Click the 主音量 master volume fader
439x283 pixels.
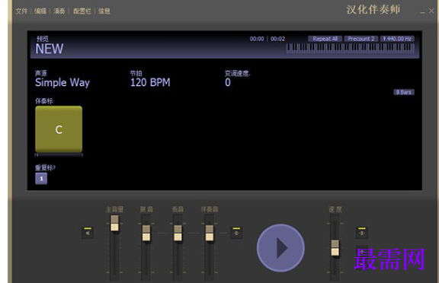click(x=114, y=223)
